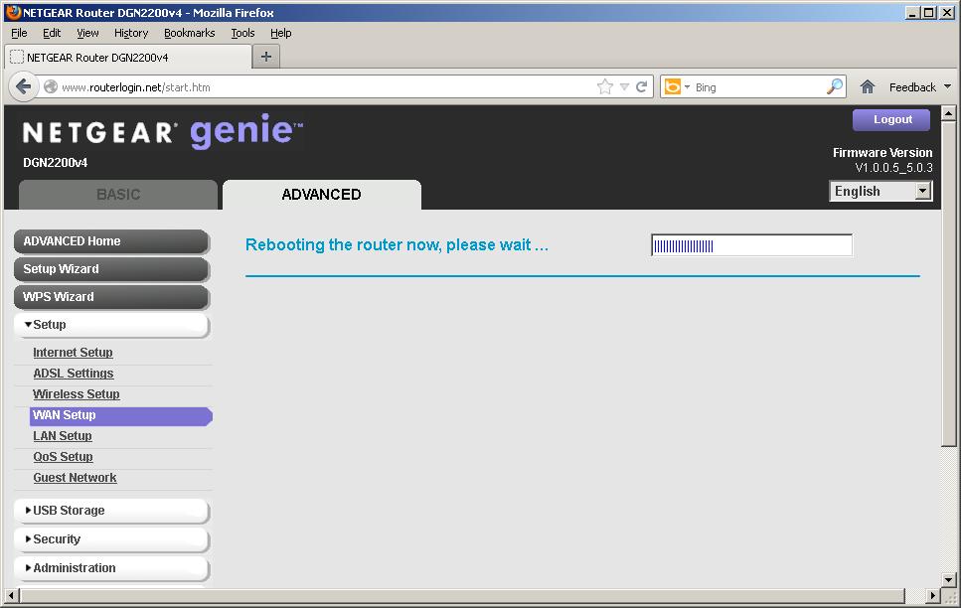Launch the Setup Wizard
Image resolution: width=961 pixels, height=608 pixels.
click(111, 269)
